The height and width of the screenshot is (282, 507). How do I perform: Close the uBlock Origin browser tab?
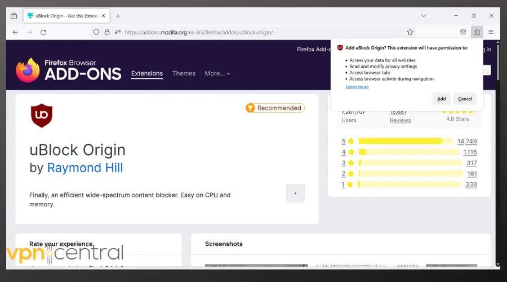[104, 16]
